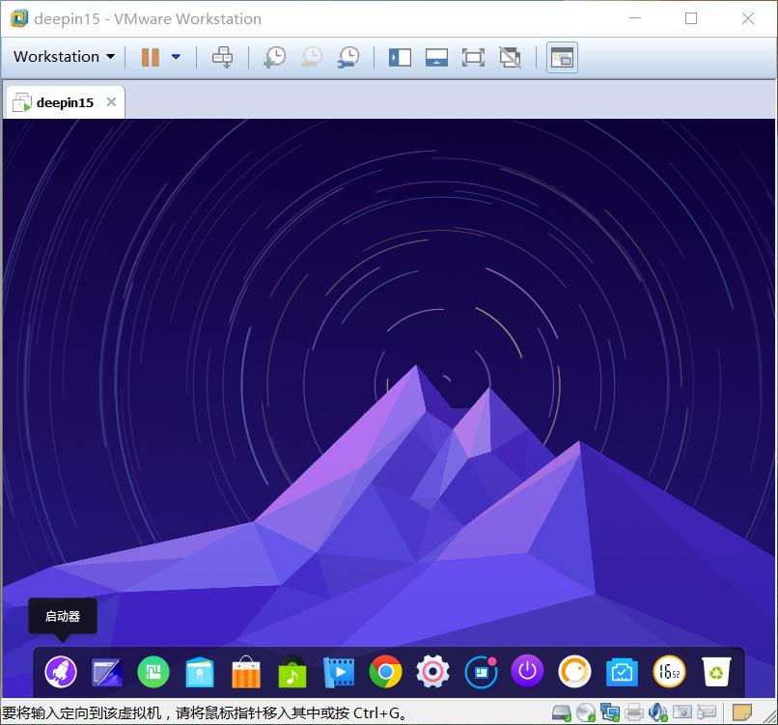Take a snapshot of the VM
Viewport: 778px width, 725px height.
(274, 57)
